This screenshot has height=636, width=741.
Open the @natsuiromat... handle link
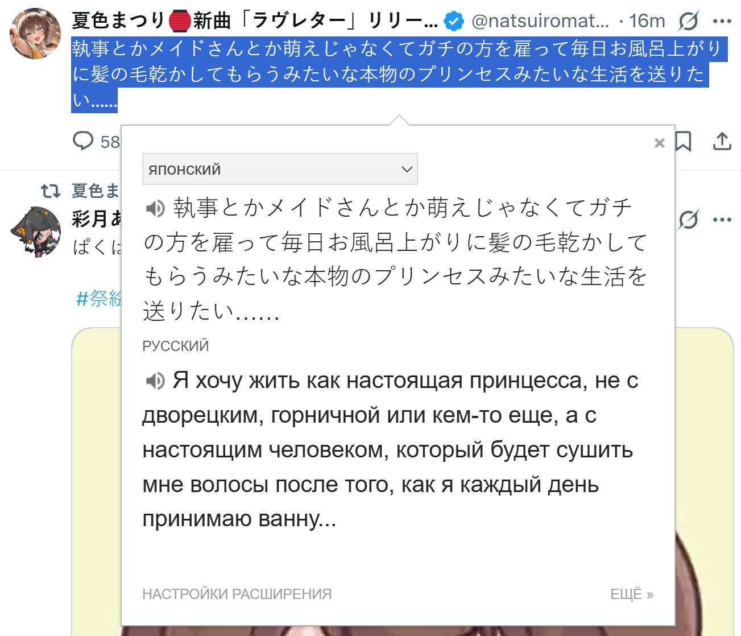(x=540, y=21)
